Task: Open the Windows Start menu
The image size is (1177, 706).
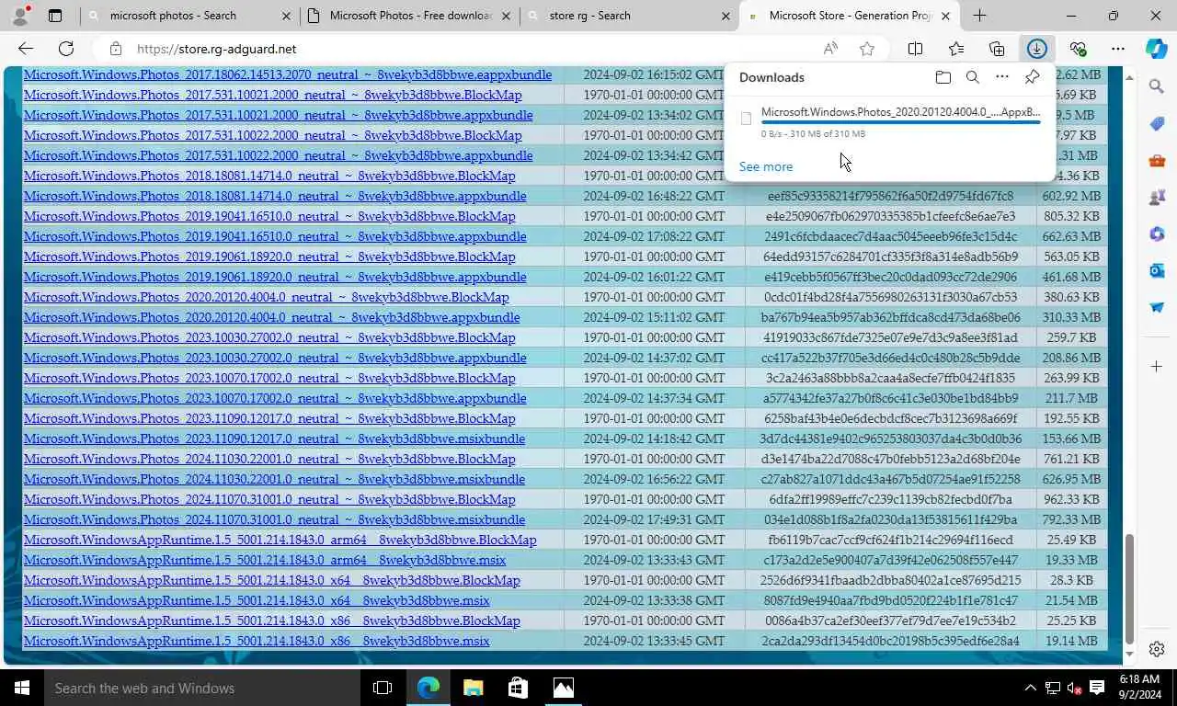Action: tap(22, 688)
